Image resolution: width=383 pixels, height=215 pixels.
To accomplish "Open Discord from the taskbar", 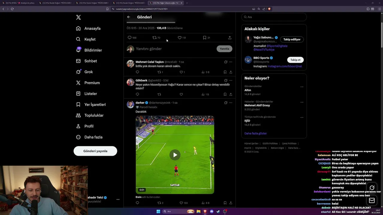I will (x=212, y=211).
